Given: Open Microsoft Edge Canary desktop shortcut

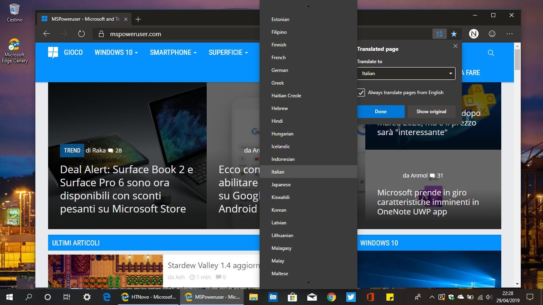Looking at the screenshot, I should pos(15,51).
